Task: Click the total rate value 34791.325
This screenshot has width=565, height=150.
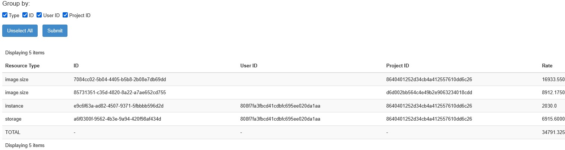Action: coord(553,133)
